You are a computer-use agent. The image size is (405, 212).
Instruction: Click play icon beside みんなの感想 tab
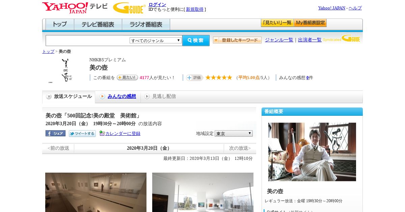click(x=102, y=97)
